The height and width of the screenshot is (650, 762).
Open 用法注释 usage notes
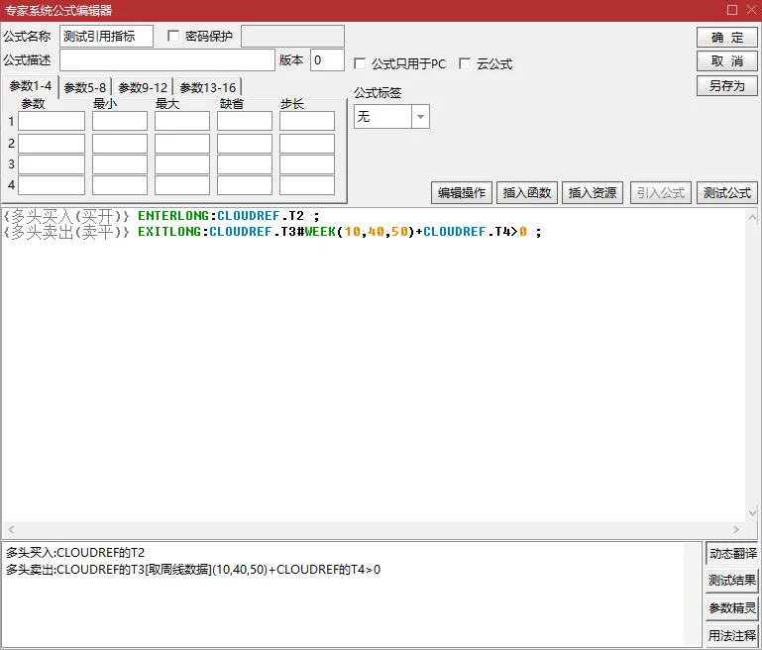(x=732, y=635)
